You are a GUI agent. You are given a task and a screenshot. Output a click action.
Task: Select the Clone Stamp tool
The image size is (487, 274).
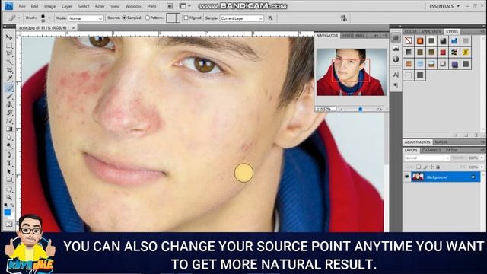coord(9,105)
